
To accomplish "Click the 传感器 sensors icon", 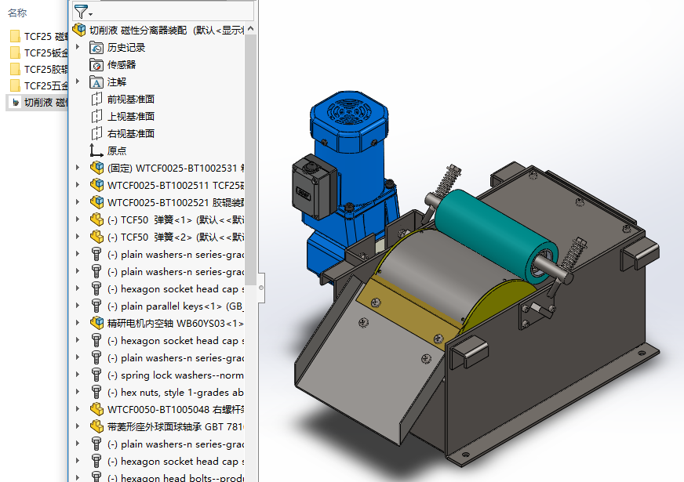I will pyautogui.click(x=96, y=64).
